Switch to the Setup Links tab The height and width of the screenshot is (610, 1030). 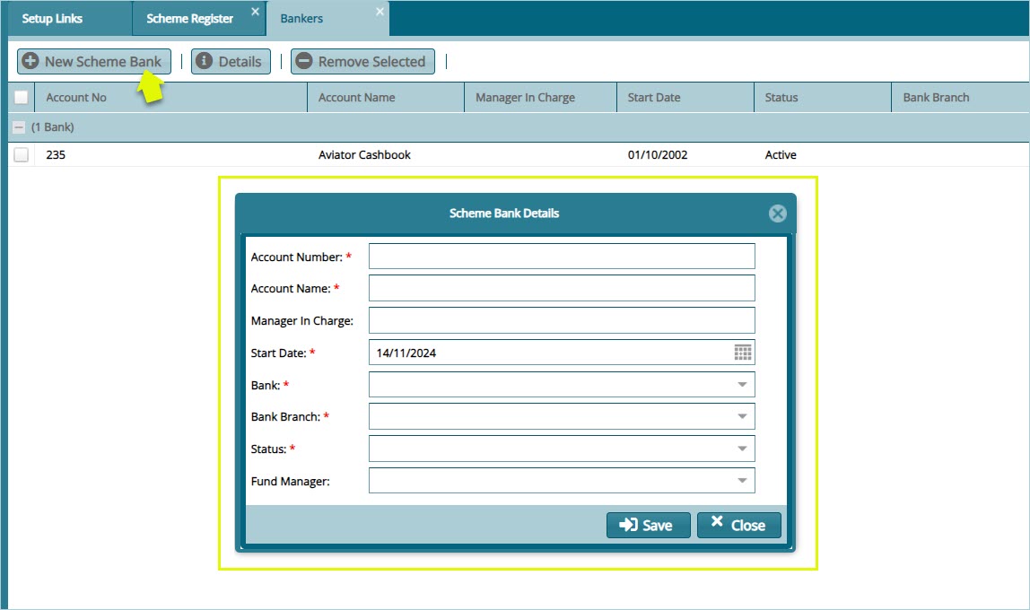pos(52,19)
